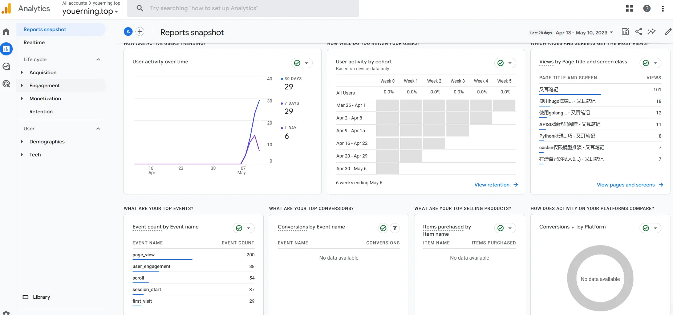Open the Explore icon in left rail

click(x=6, y=66)
